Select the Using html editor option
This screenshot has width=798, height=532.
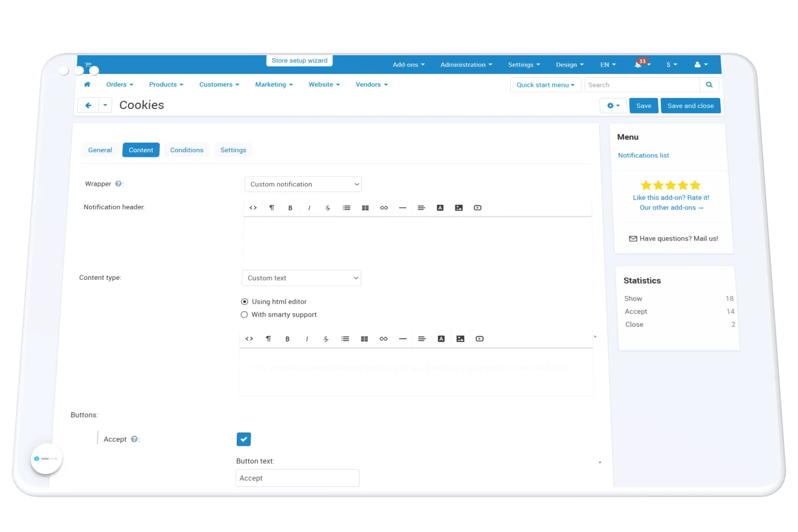coord(245,302)
